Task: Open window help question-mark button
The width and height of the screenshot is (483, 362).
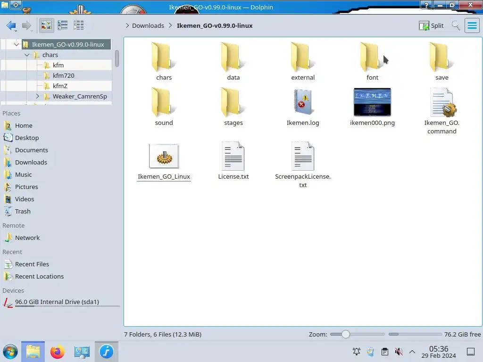Action: click(426, 5)
